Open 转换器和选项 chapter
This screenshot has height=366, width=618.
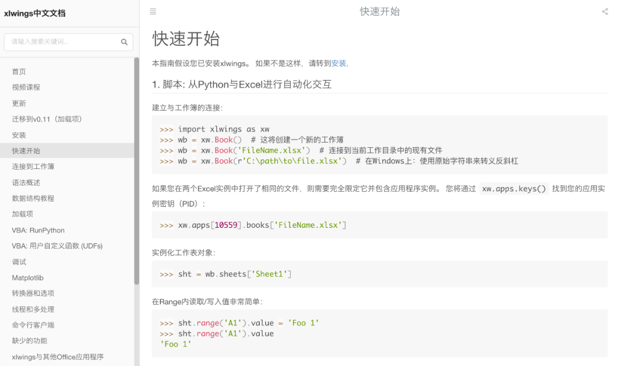pos(33,293)
